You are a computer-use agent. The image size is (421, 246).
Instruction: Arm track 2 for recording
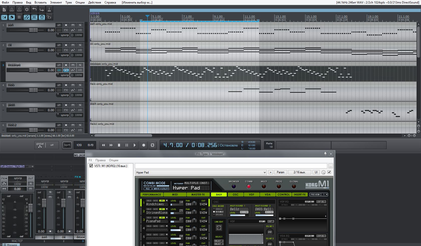[66, 45]
